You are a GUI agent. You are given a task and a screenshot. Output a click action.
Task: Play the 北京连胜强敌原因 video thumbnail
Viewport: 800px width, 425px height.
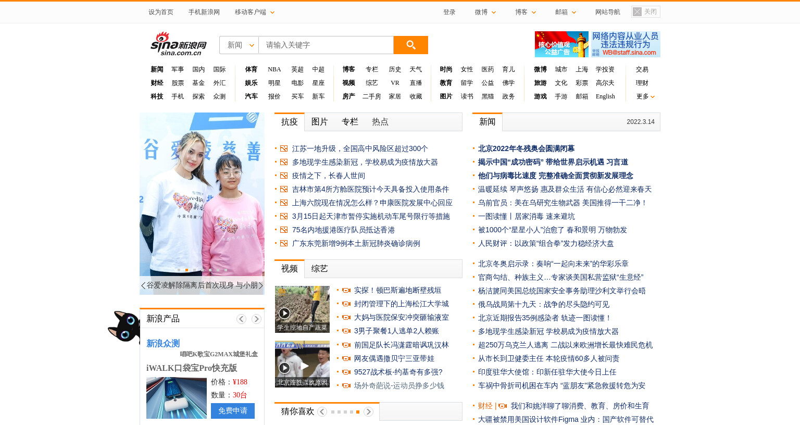tap(302, 364)
